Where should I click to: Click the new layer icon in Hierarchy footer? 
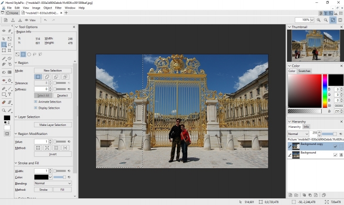tap(290, 195)
